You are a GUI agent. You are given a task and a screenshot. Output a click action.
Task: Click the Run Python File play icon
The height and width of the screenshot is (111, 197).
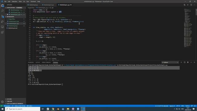[x=188, y=5]
